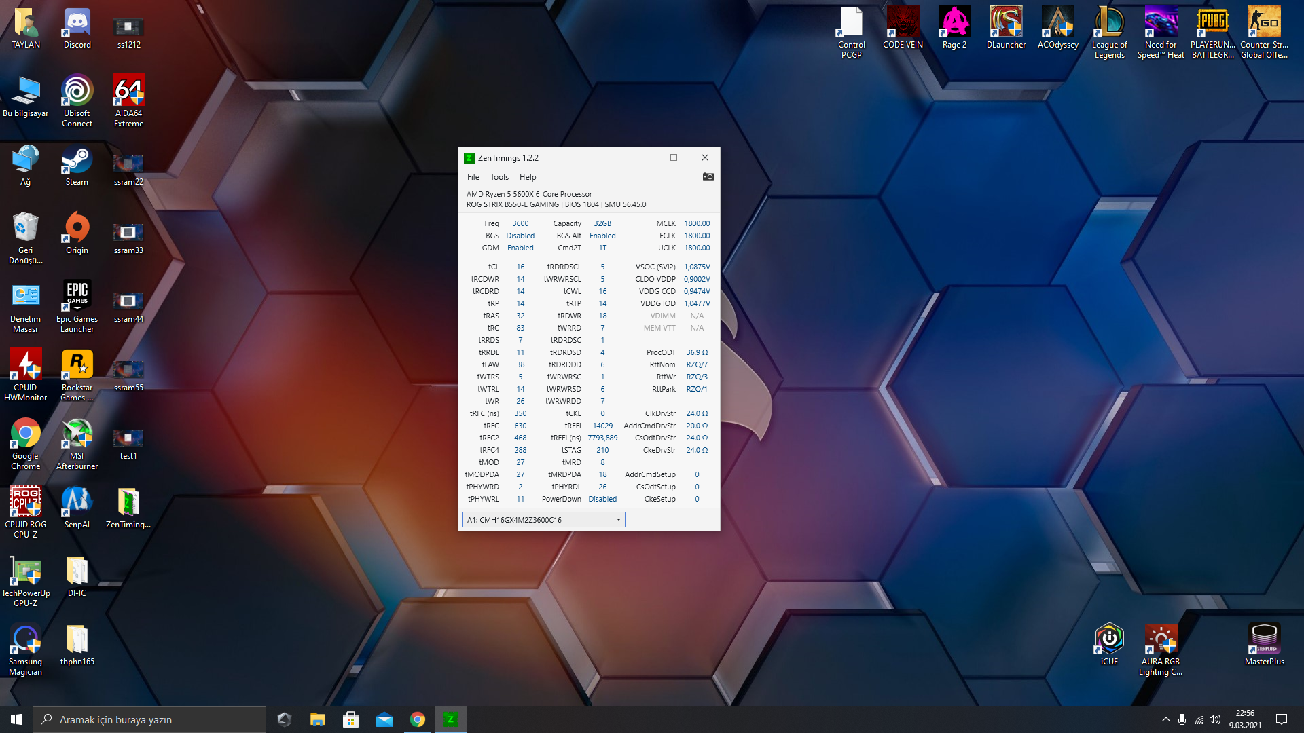This screenshot has height=733, width=1304.
Task: Launch MSI Afterburner shortcut
Action: click(x=77, y=443)
